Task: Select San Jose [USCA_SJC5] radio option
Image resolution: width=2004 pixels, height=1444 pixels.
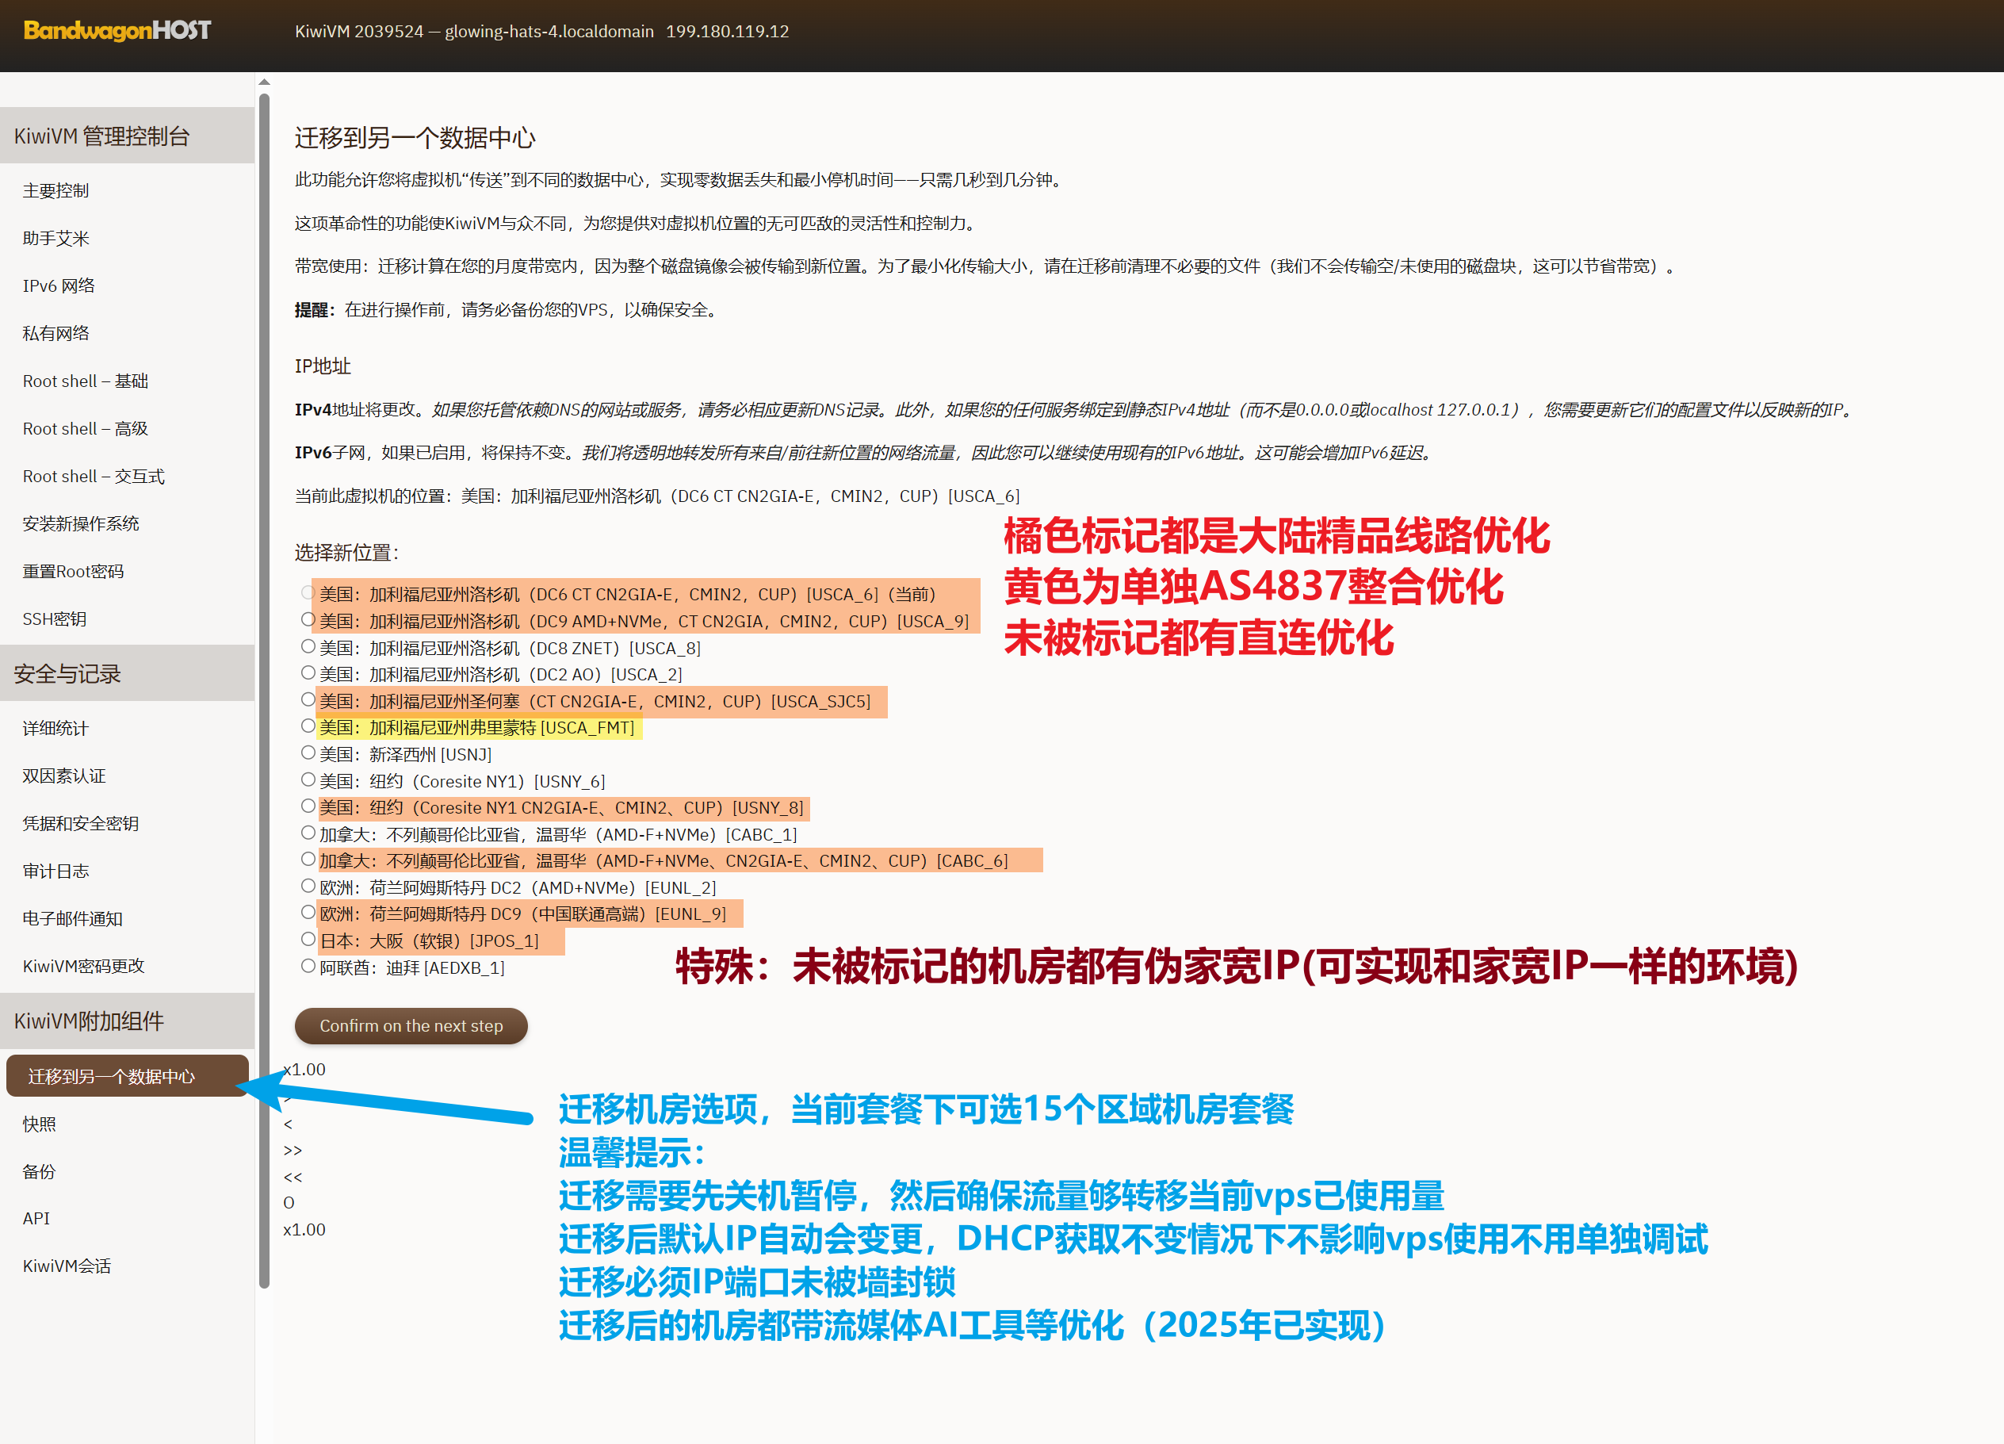Action: pyautogui.click(x=308, y=699)
